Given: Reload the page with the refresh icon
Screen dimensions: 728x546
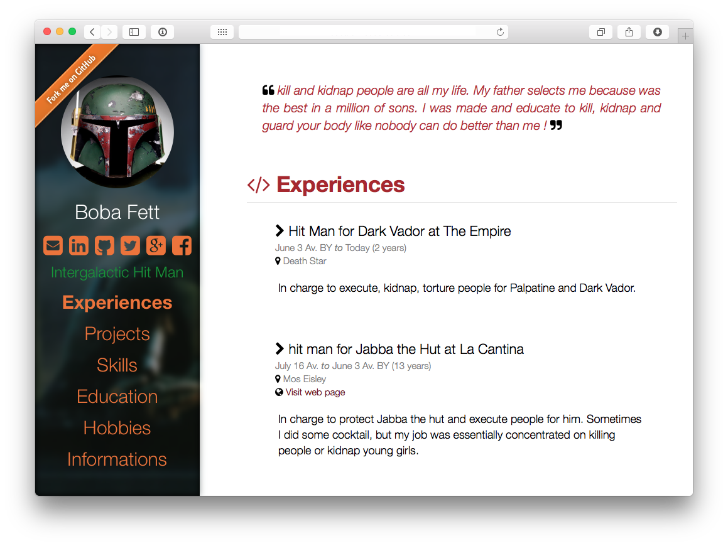Looking at the screenshot, I should coord(500,31).
